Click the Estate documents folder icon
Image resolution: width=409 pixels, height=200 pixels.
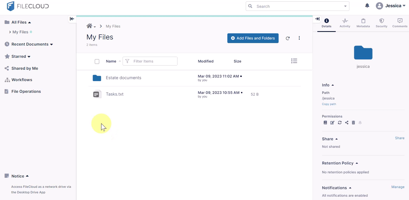tap(97, 78)
